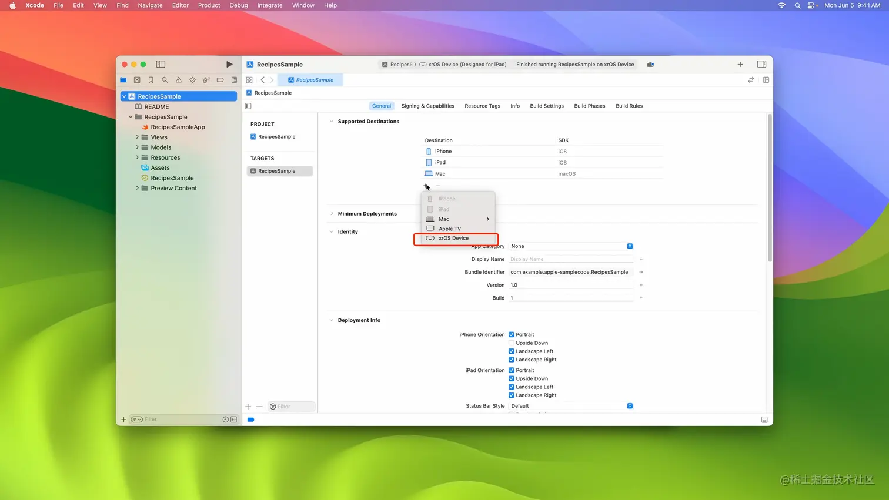Go back in editor history
Image resolution: width=889 pixels, height=500 pixels.
262,80
